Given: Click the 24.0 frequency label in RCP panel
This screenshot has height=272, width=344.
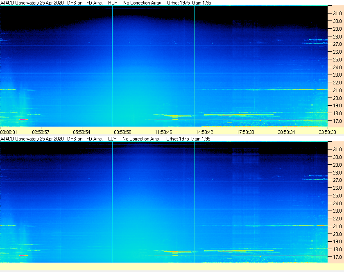Looking at the screenshot, I should pyautogui.click(x=337, y=67).
